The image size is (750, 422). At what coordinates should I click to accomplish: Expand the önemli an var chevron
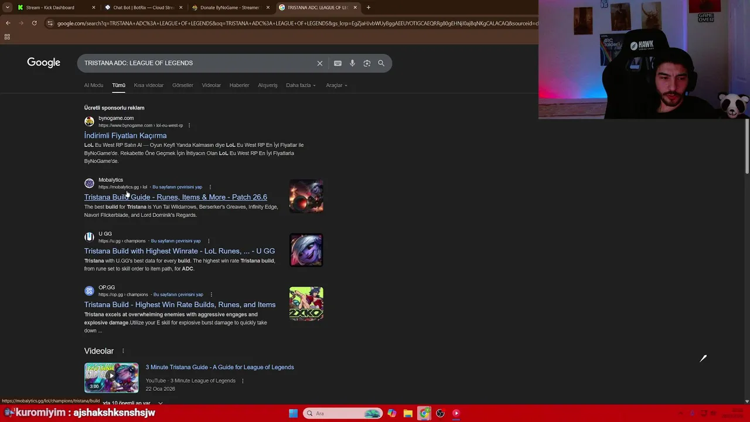[160, 403]
